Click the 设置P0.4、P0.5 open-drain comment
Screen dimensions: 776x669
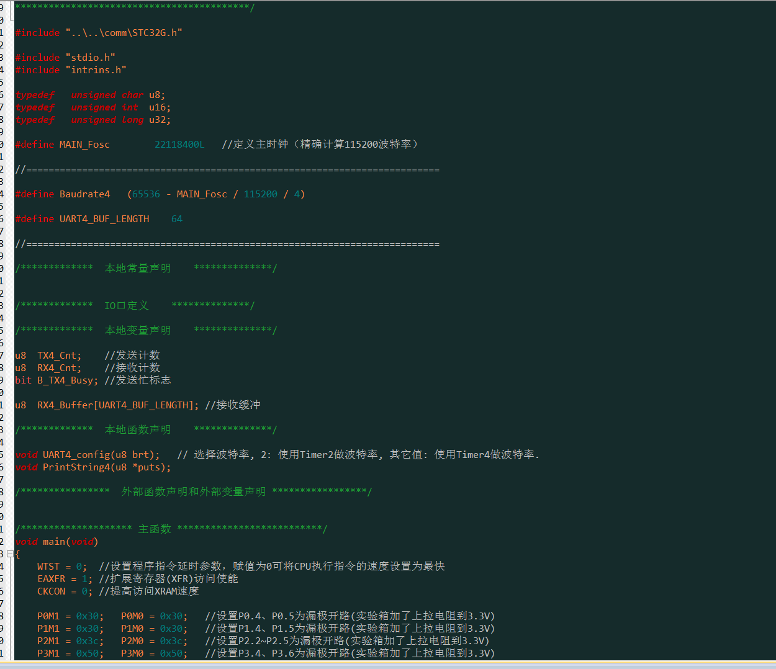tap(350, 616)
